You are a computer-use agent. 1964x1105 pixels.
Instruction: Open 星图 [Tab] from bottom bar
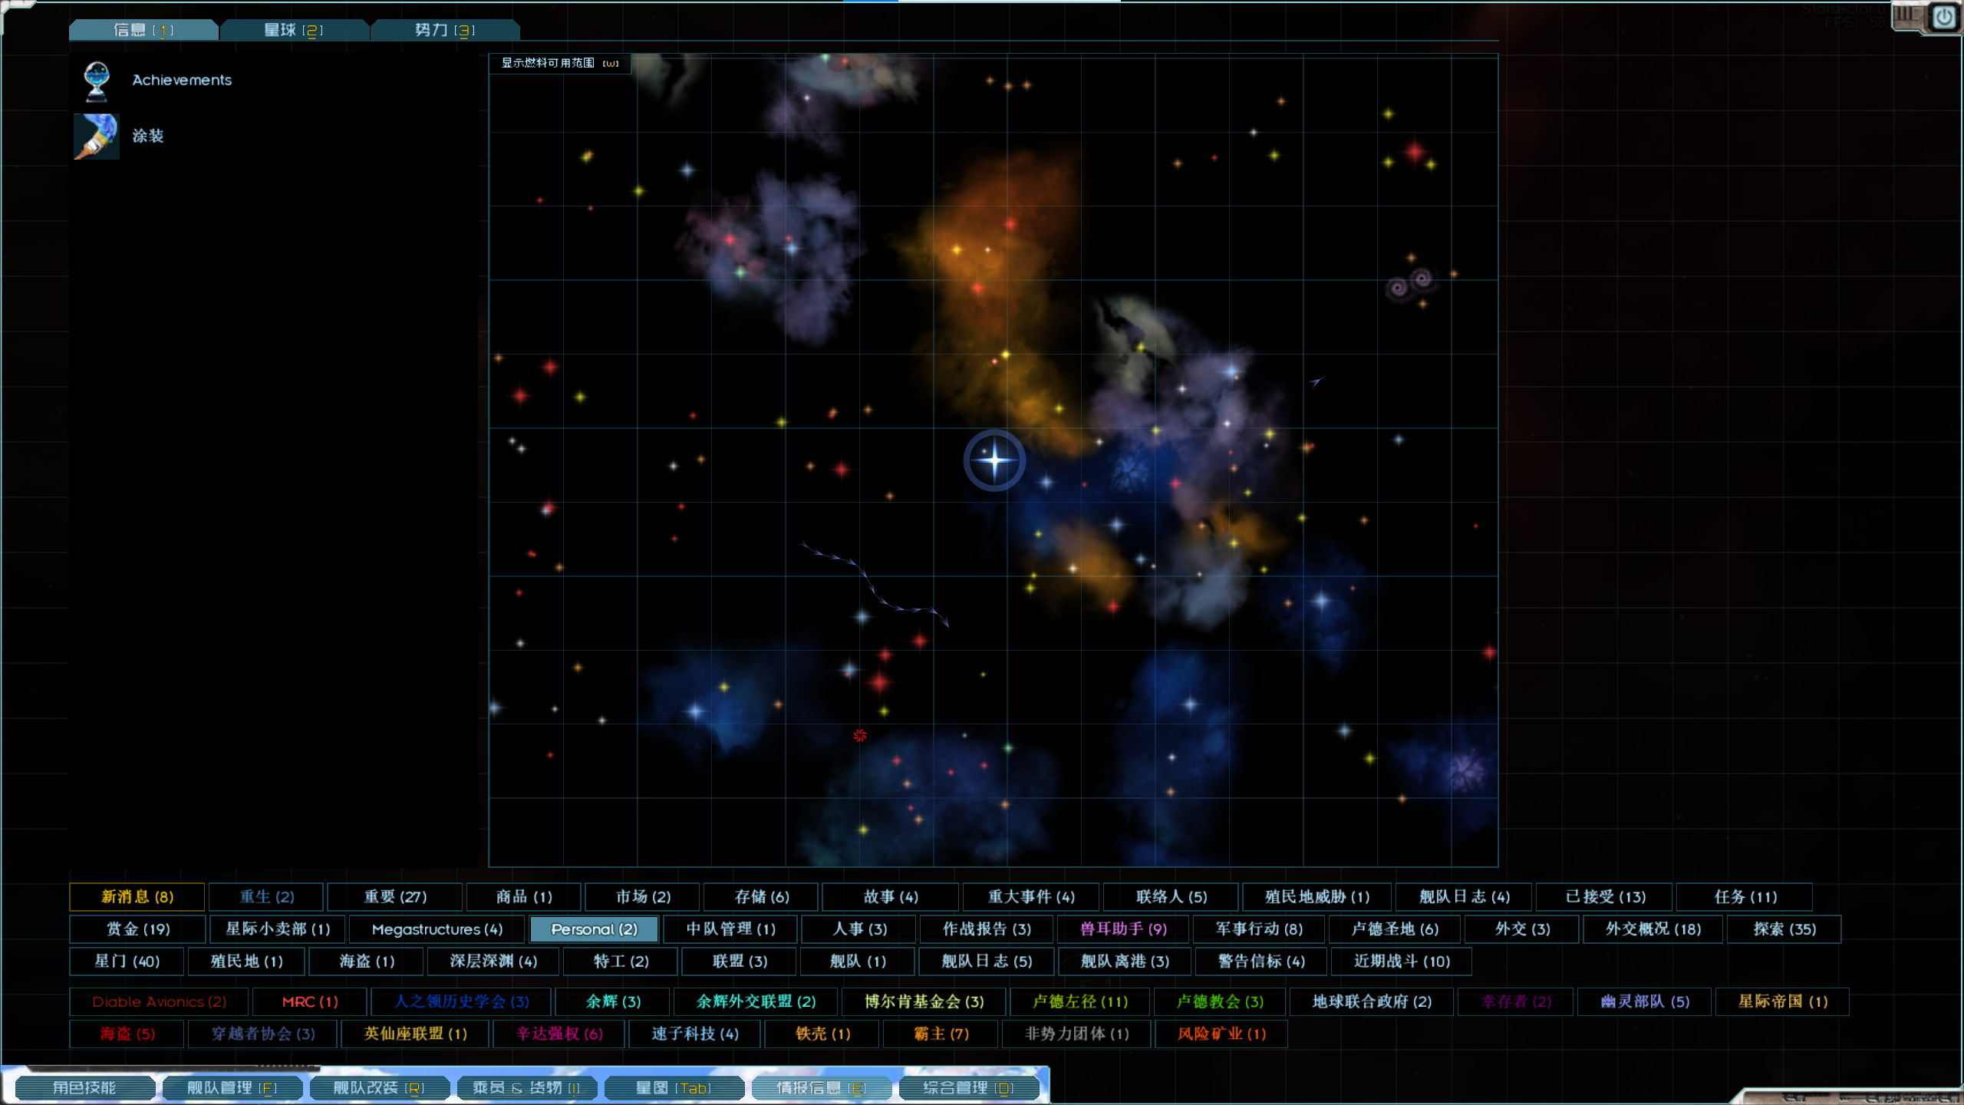(x=673, y=1087)
